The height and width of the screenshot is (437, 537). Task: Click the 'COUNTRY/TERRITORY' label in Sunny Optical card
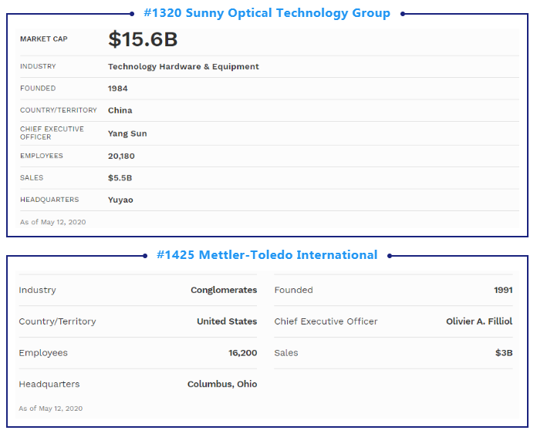tap(59, 110)
